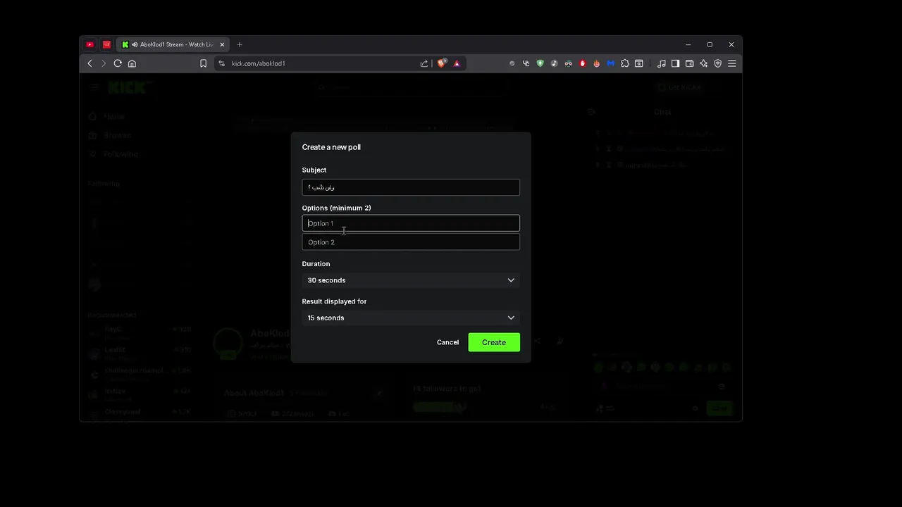The width and height of the screenshot is (902, 507).
Task: Open the Leo AI sparkle icon
Action: 703,63
